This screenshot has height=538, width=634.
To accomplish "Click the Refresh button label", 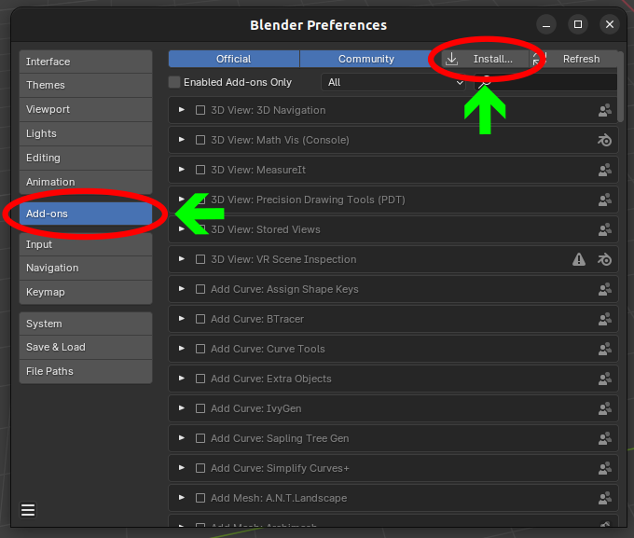I will coord(581,59).
